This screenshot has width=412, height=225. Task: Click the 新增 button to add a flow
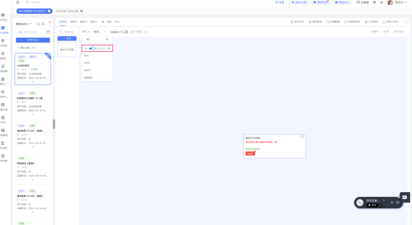pyautogui.click(x=67, y=38)
